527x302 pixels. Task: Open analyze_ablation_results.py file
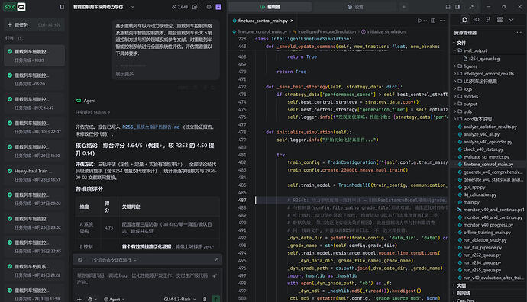(490, 127)
